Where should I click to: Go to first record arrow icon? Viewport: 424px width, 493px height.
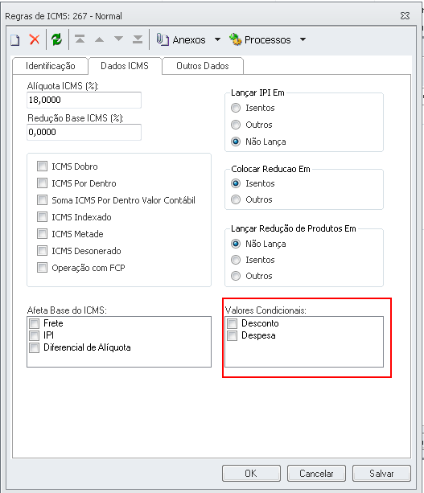coord(80,39)
